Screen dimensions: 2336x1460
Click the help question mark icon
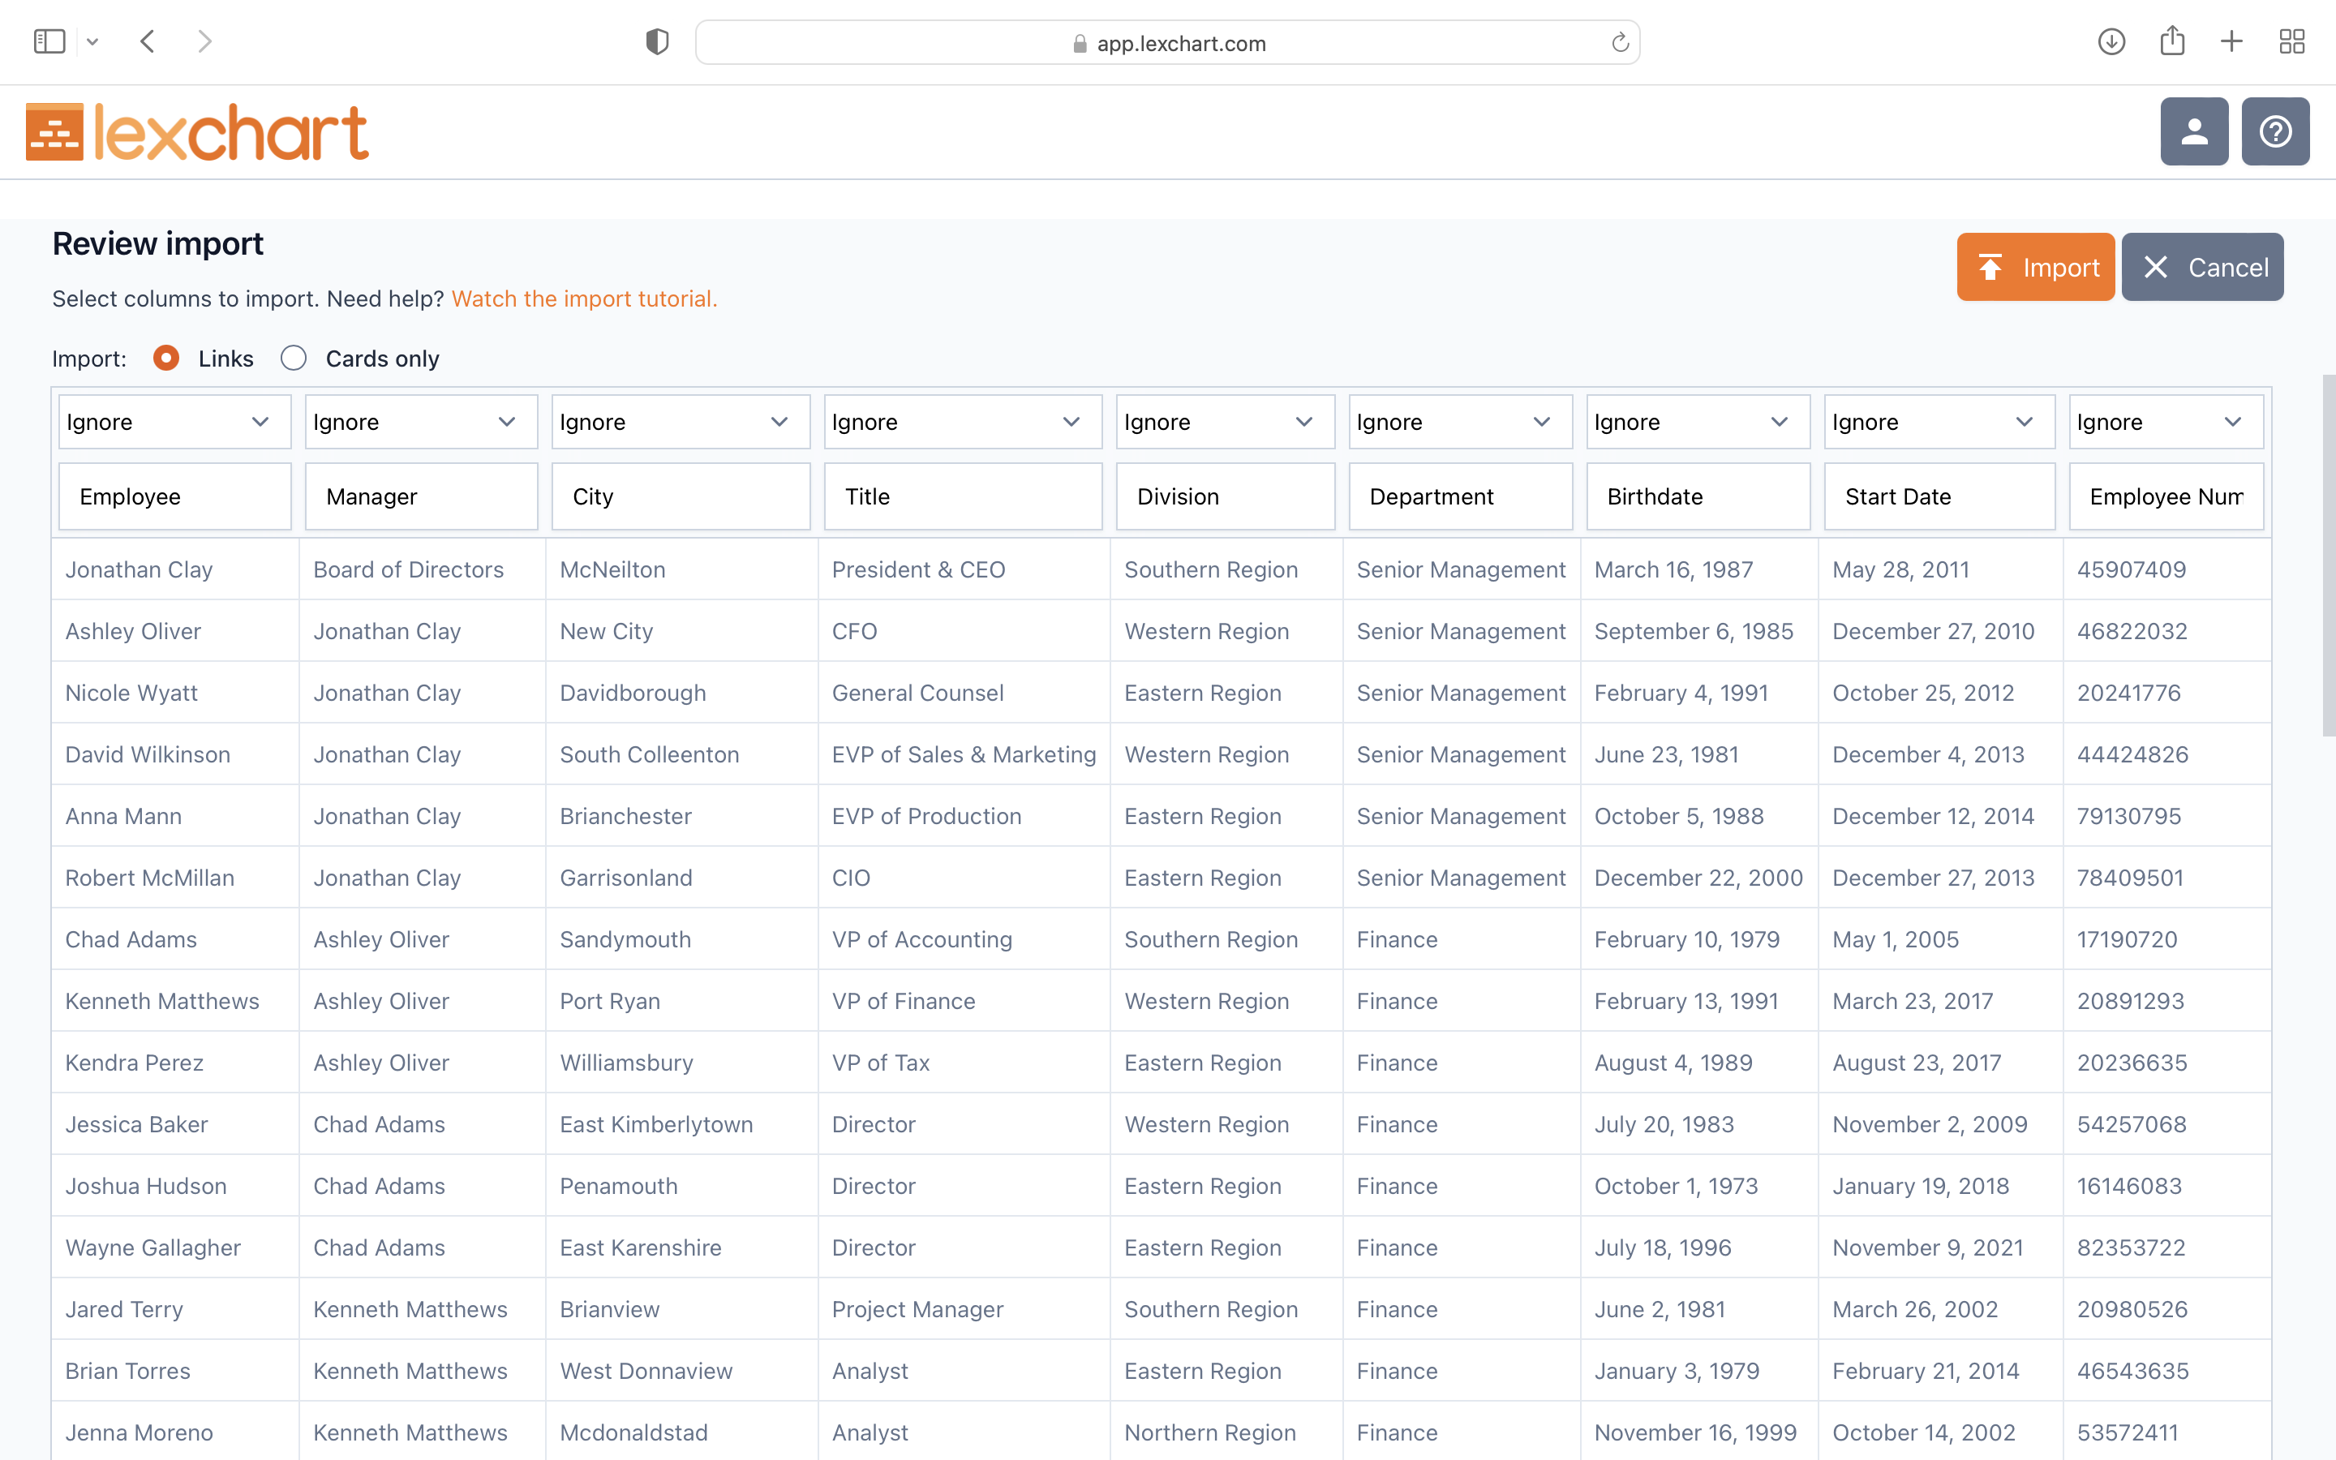[2275, 130]
